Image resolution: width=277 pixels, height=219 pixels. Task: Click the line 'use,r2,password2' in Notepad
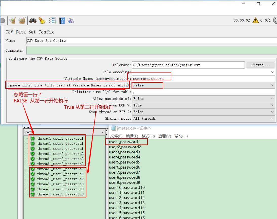click(125, 147)
